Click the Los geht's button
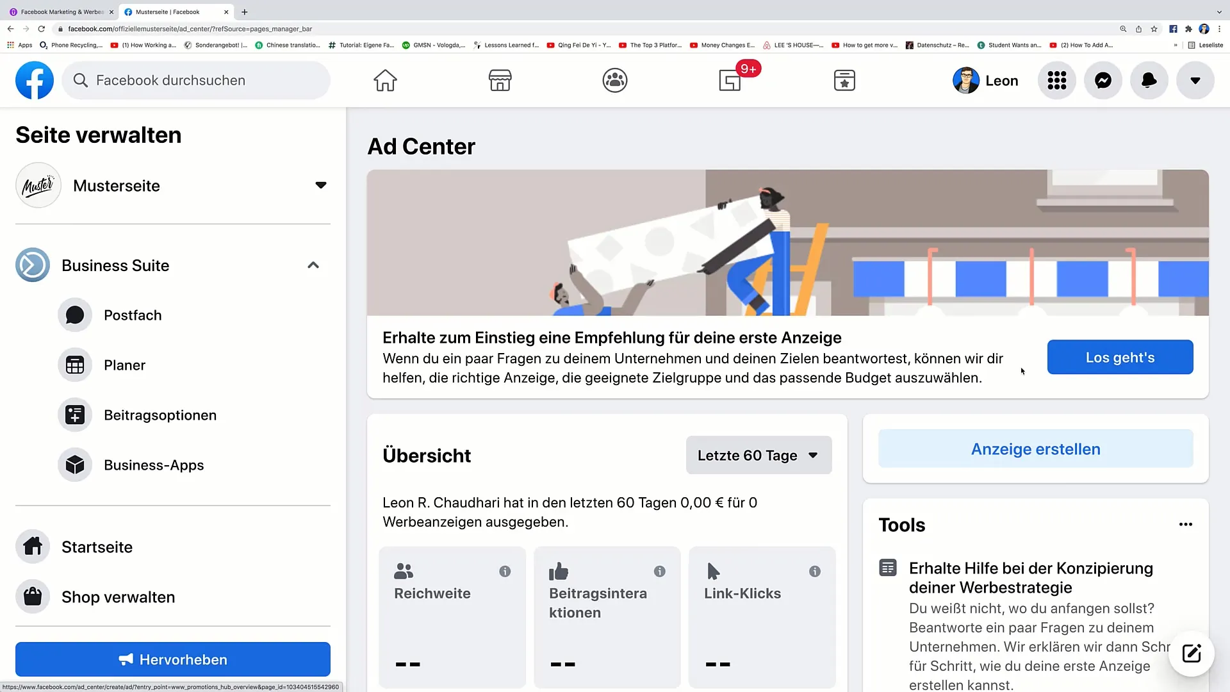The width and height of the screenshot is (1230, 692). tap(1120, 358)
